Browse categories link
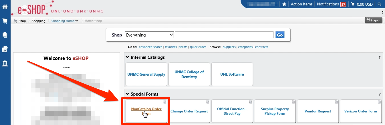Image resolution: width=385 pixels, height=125 pixels. [245, 47]
